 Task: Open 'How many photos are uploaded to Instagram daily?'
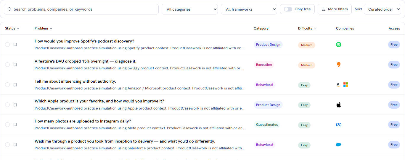point(83,121)
